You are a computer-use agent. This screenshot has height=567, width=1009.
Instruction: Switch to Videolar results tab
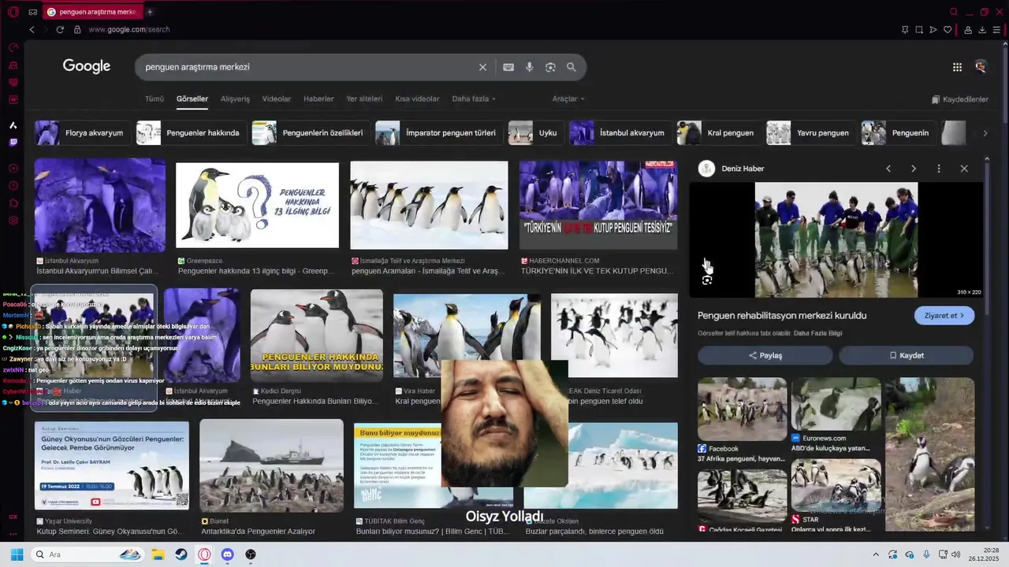[x=277, y=99]
